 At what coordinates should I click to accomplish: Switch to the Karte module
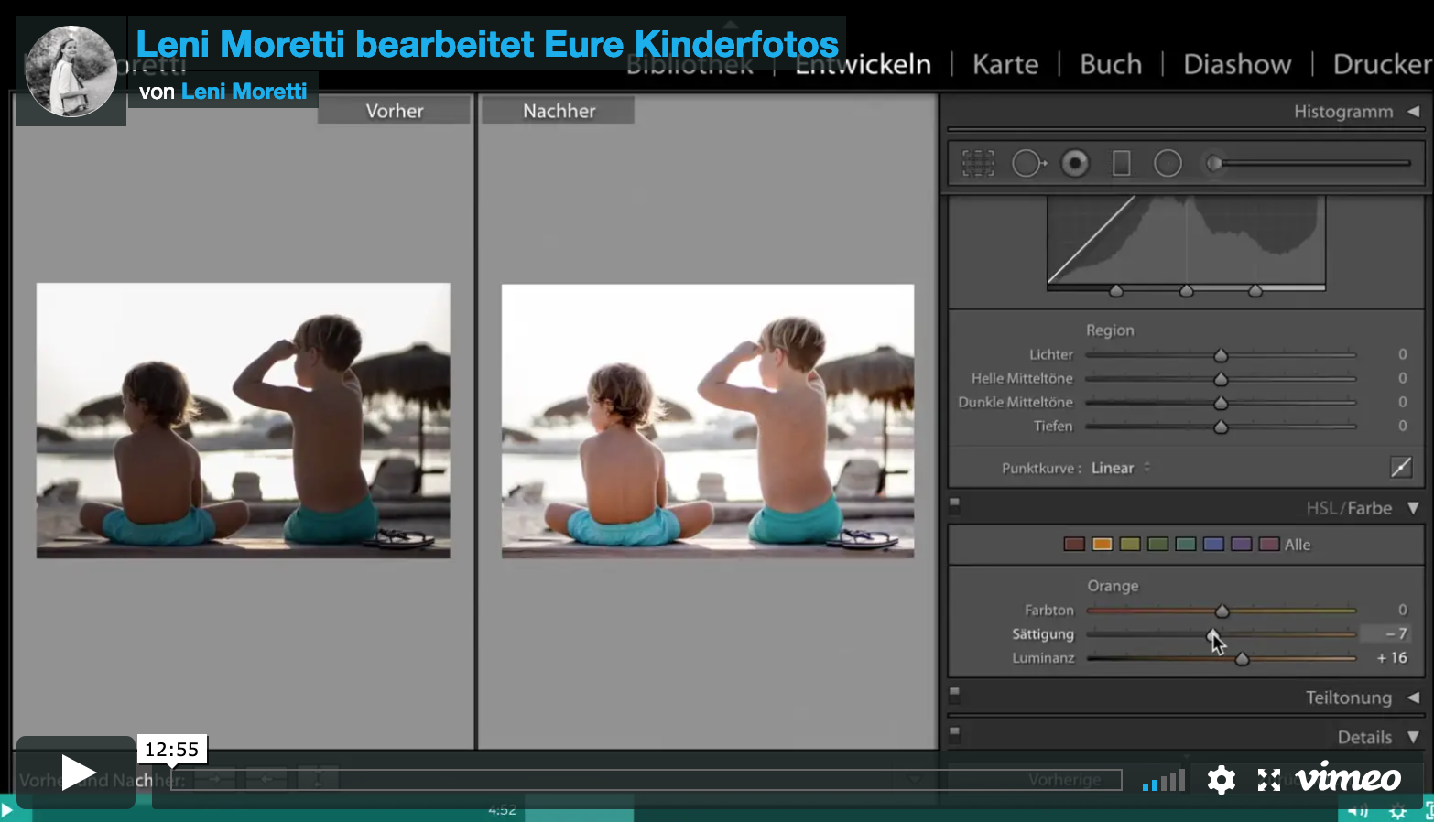[1005, 64]
